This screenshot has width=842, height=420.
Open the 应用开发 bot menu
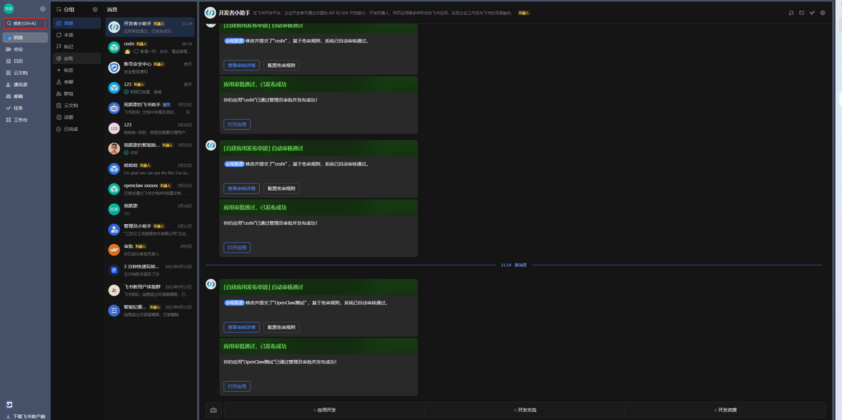coord(324,410)
